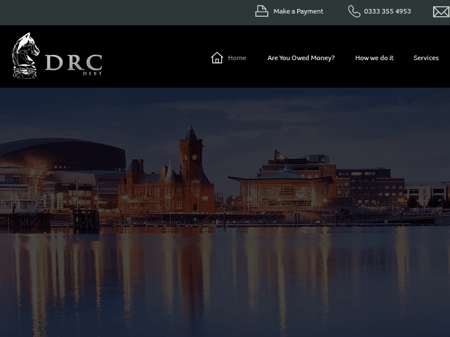
Task: Select the phone handset icon in the header
Action: pyautogui.click(x=353, y=11)
